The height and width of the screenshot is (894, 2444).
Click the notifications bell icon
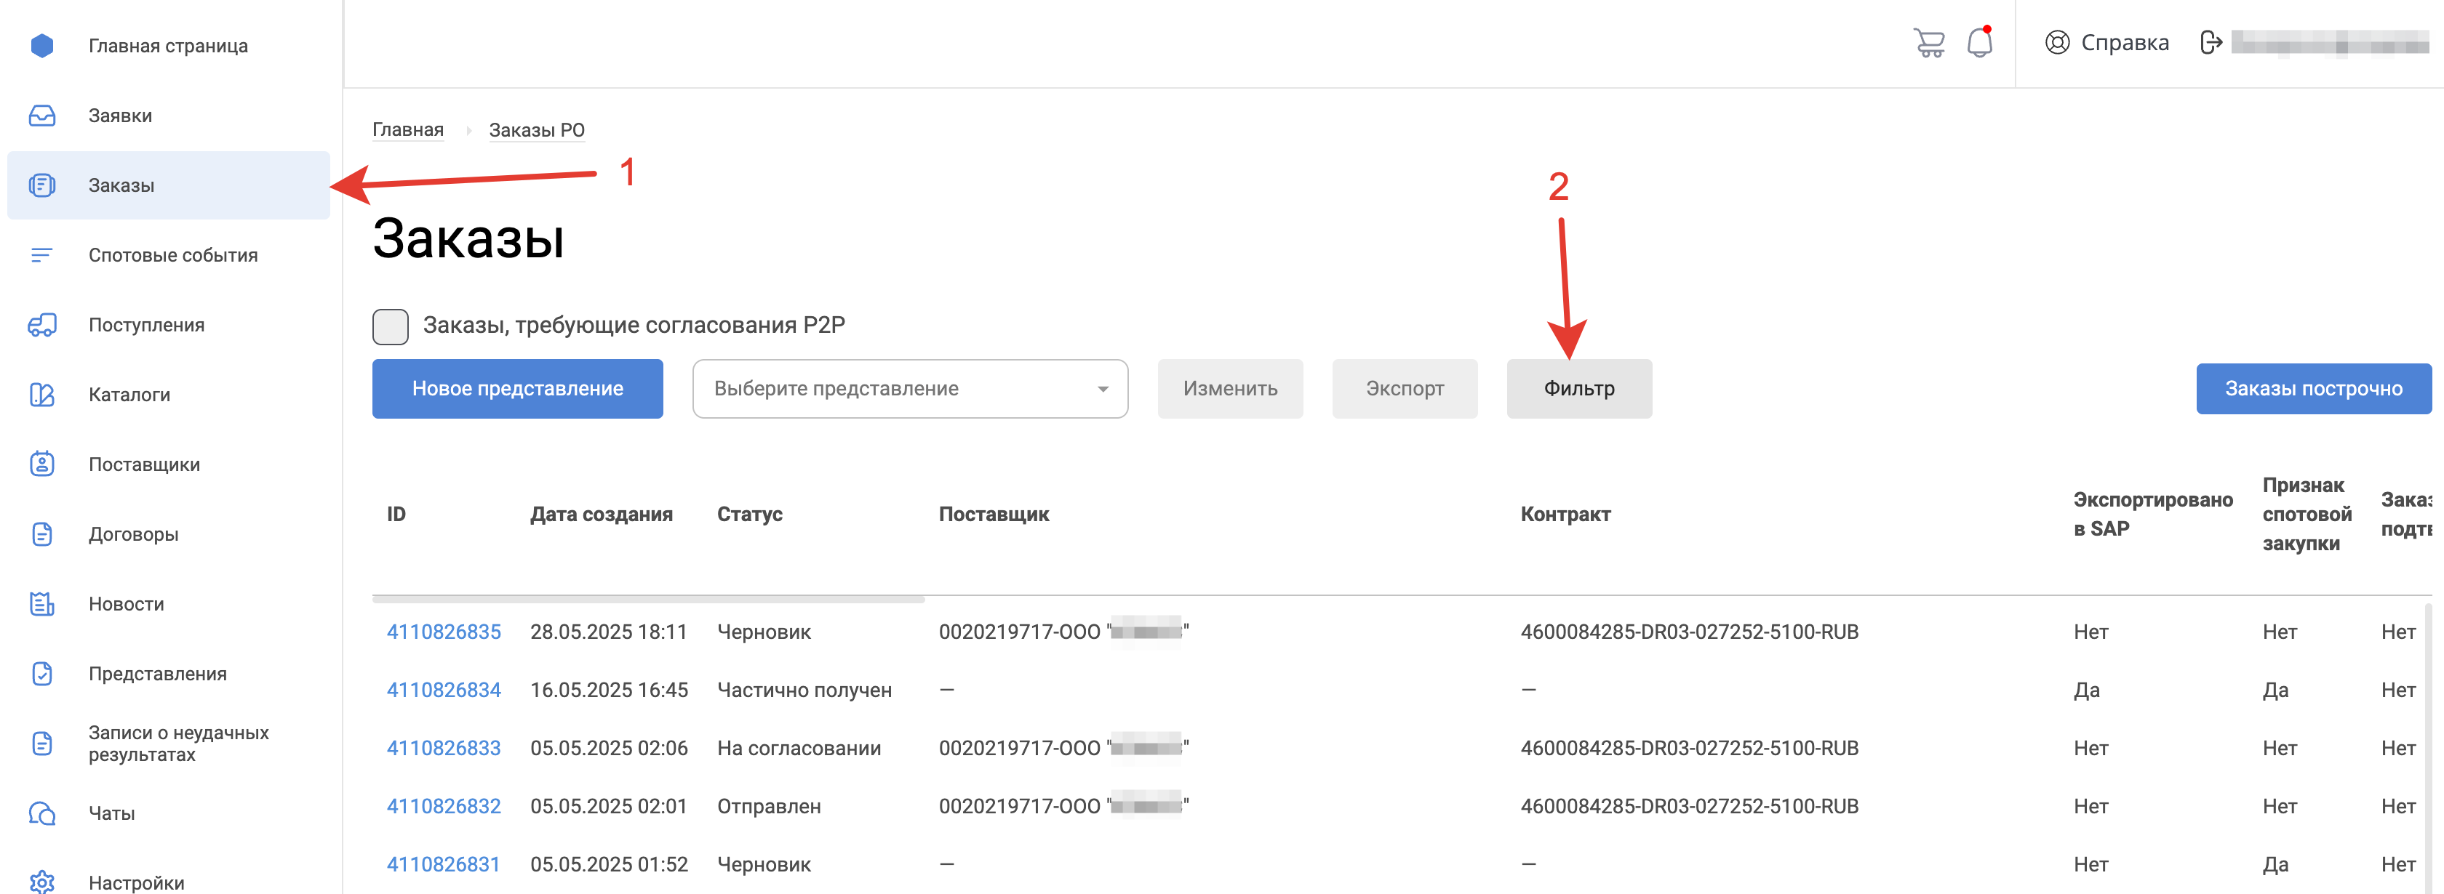pos(1979,43)
